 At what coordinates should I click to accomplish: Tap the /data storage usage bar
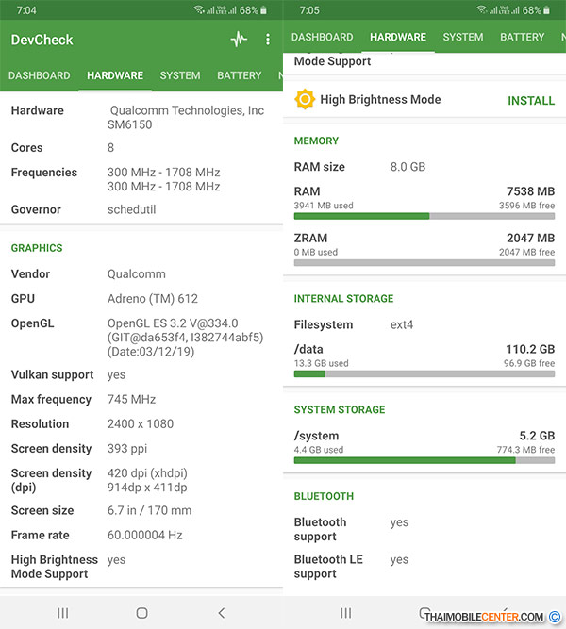pyautogui.click(x=424, y=373)
